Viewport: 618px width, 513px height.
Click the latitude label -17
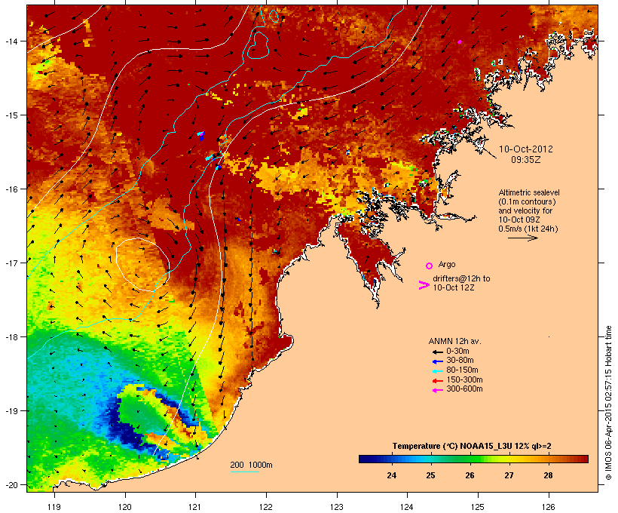pos(11,263)
